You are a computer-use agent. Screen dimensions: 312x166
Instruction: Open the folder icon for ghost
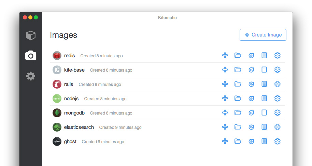(238, 141)
